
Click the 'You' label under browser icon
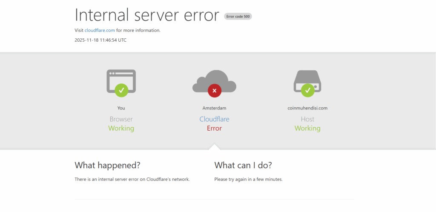click(x=121, y=108)
